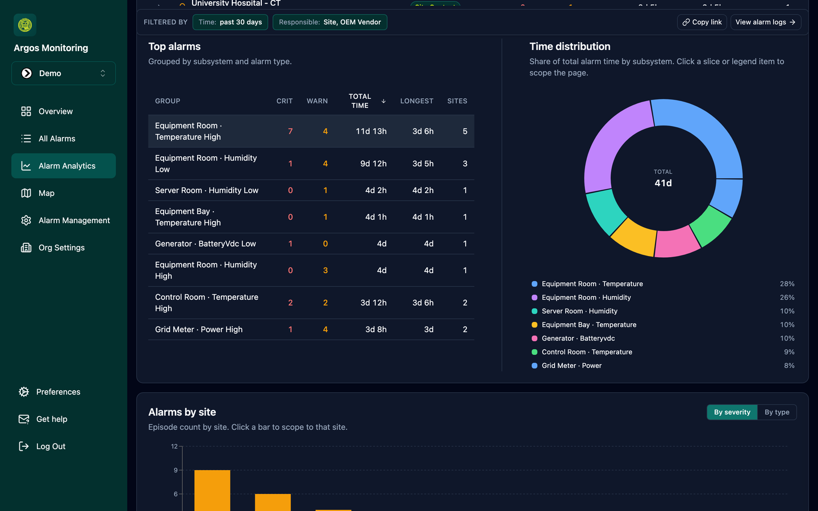
Task: Sort by WARN column header
Action: pos(317,101)
